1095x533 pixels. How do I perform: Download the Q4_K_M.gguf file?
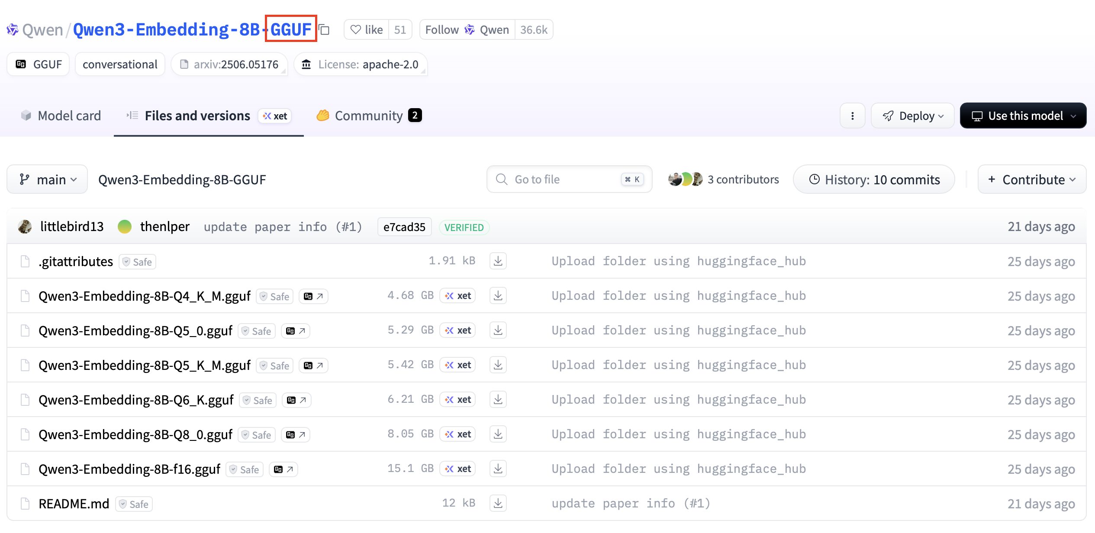pos(498,295)
